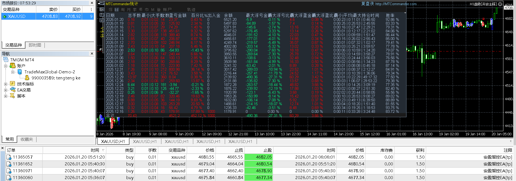Click the 账户 accounts group icon

[13, 66]
